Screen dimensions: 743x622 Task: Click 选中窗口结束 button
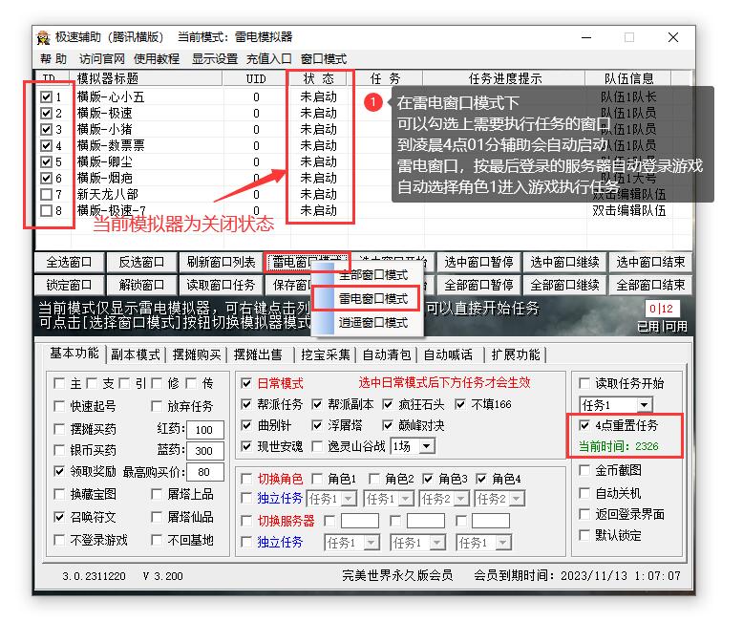point(650,262)
